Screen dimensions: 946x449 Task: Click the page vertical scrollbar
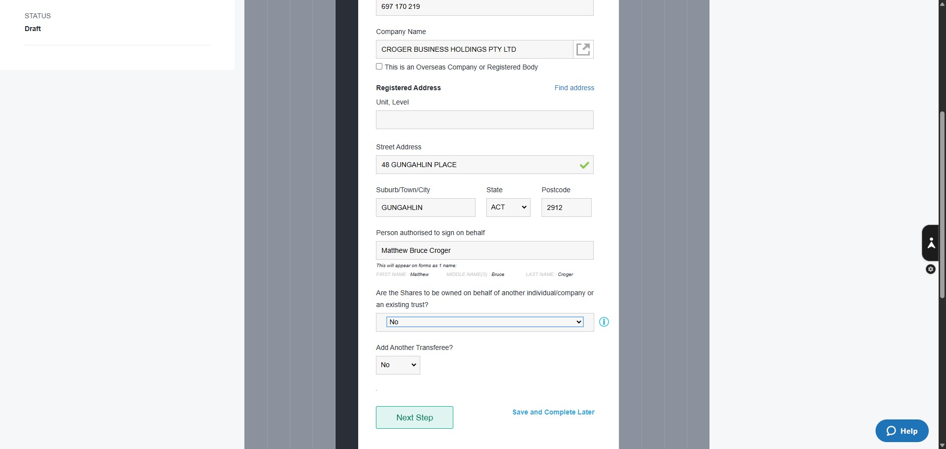pyautogui.click(x=942, y=205)
